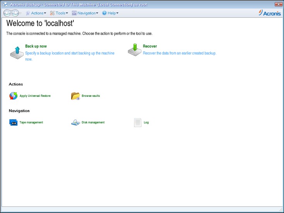The image size is (284, 213).
Task: Click the Acronis Backup title bar app icon
Action: coord(5,4)
